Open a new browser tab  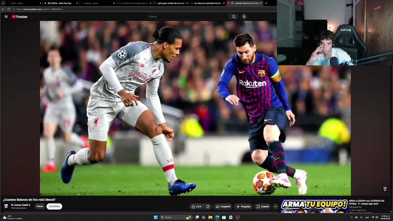(x=266, y=3)
